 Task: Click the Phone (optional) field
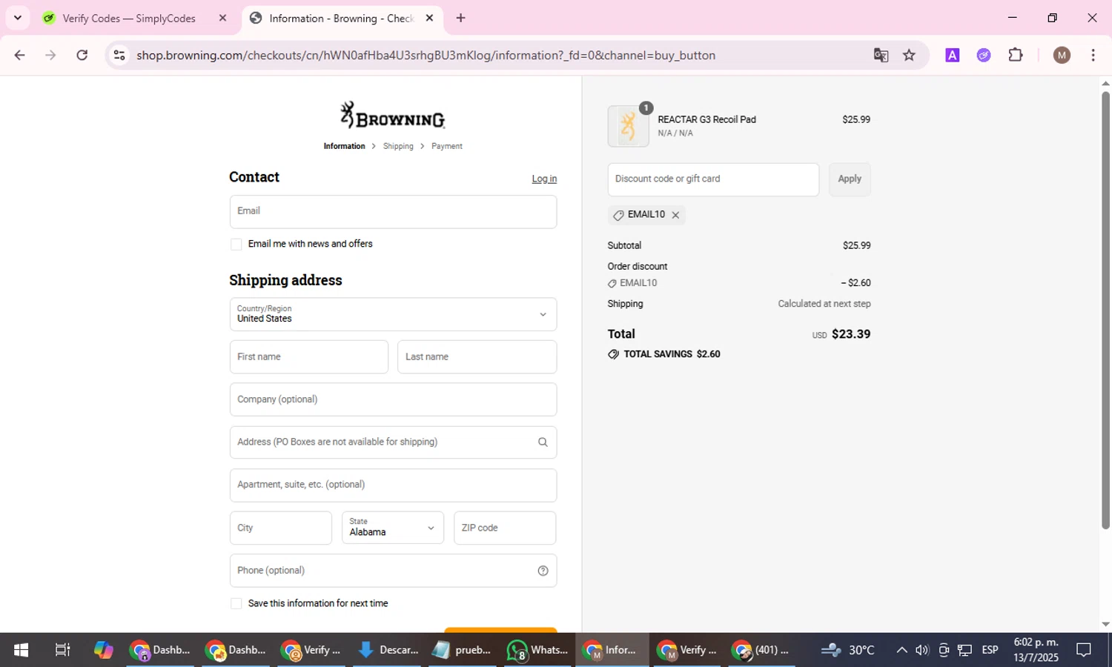393,571
